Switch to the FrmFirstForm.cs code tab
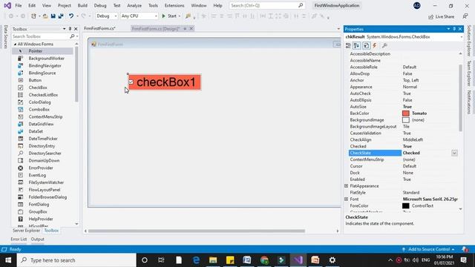Screen dimensions: 475x267 point(100,28)
